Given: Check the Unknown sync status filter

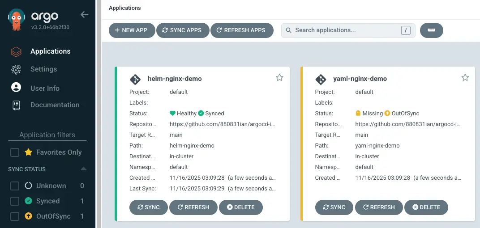Looking at the screenshot, I should pos(15,186).
